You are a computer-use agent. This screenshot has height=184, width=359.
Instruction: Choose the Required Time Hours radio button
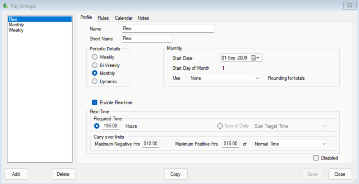tap(97, 126)
